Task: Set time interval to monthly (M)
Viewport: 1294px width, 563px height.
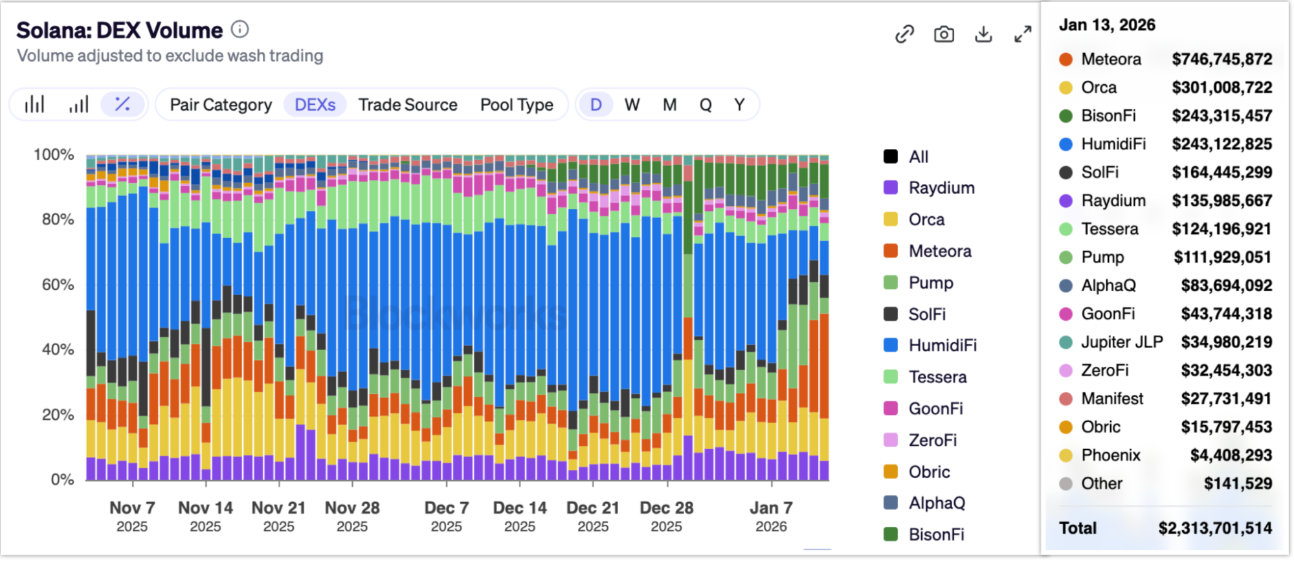Action: click(669, 105)
